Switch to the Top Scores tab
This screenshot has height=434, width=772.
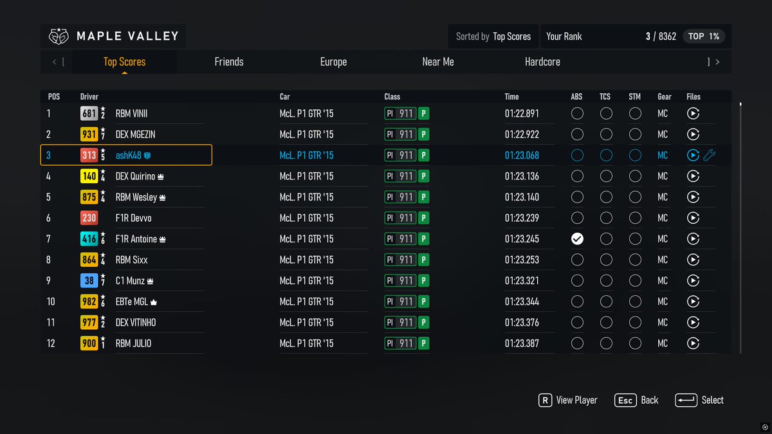124,62
